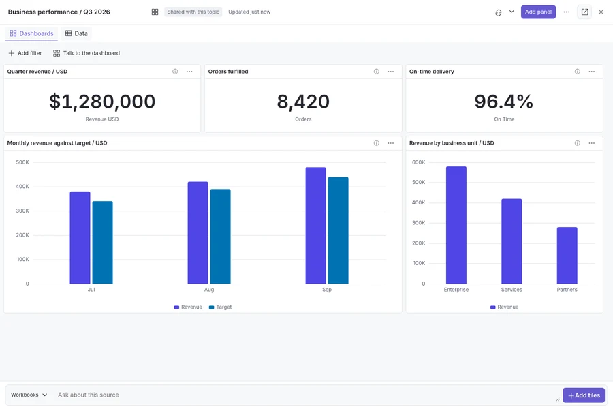Click the Sep Revenue bar

coord(315,226)
